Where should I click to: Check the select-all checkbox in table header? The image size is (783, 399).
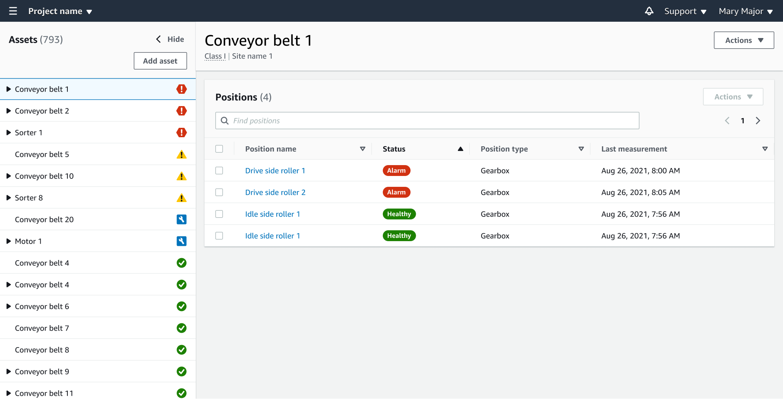(x=219, y=149)
